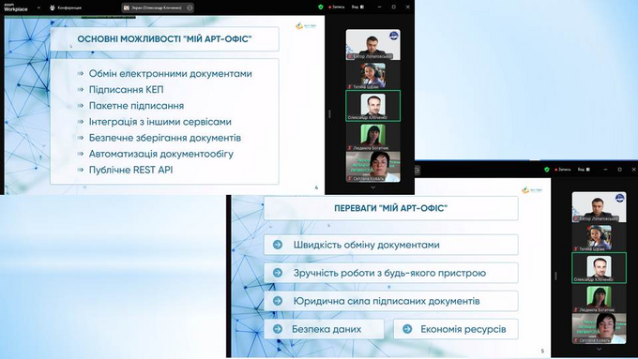This screenshot has height=359, width=638.
Task: Open the Вид view menu in top window
Action: [357, 7]
